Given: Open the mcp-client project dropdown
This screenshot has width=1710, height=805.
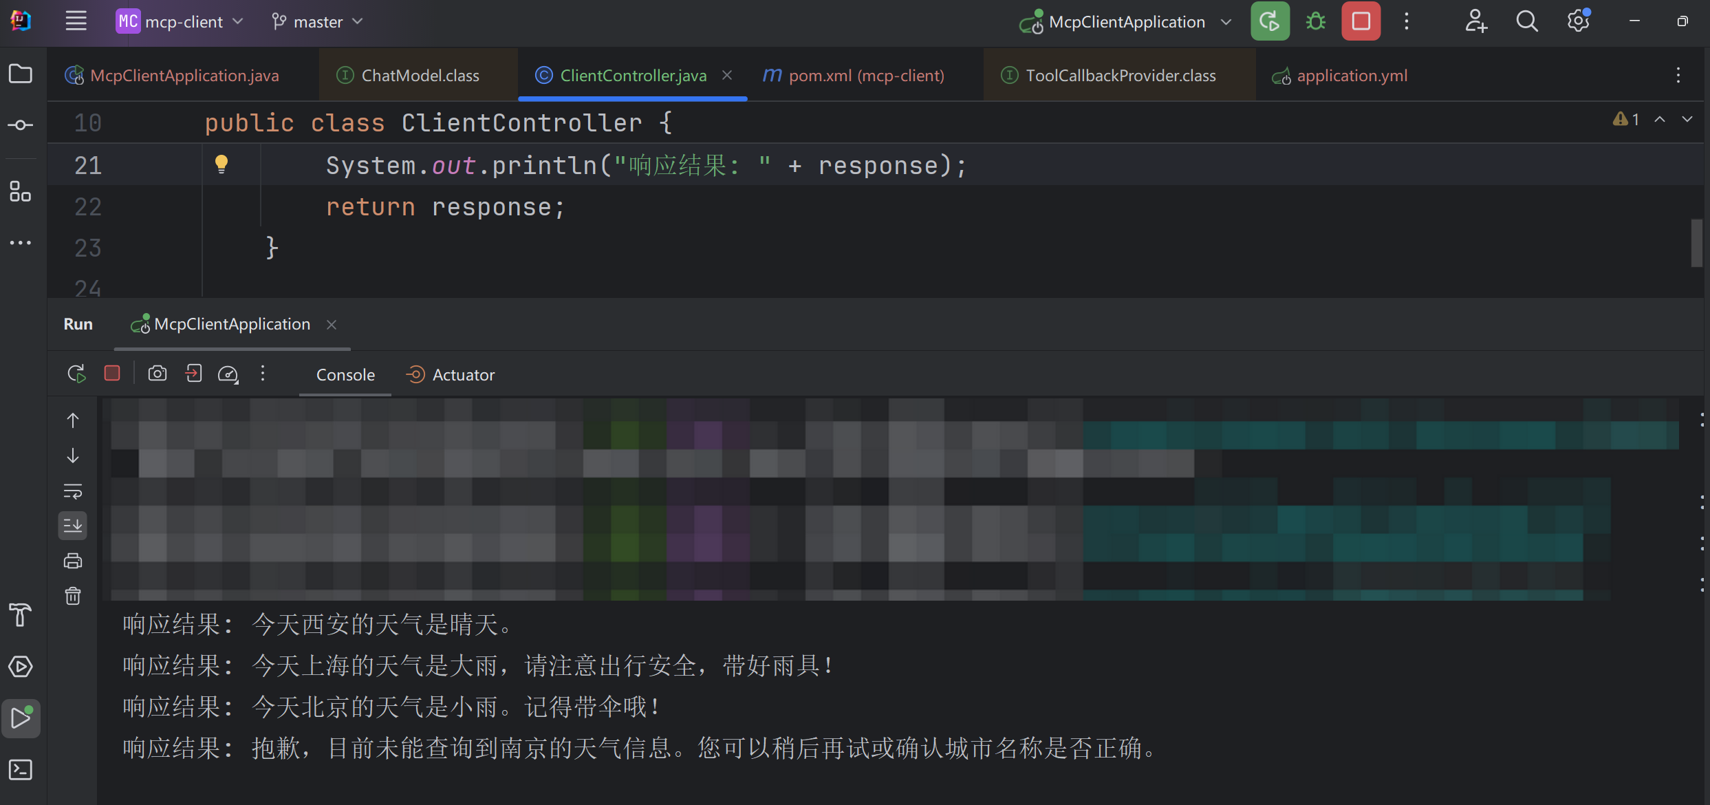Looking at the screenshot, I should pos(179,21).
